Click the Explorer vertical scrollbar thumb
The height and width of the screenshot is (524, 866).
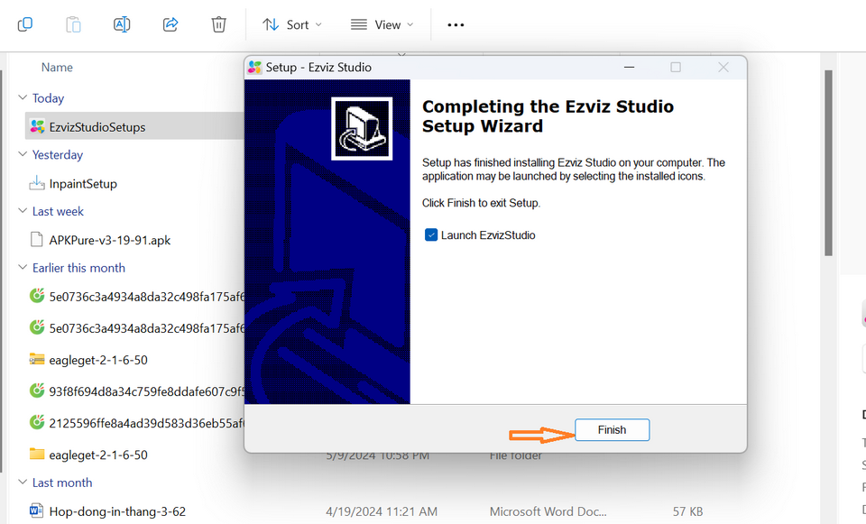point(828,163)
